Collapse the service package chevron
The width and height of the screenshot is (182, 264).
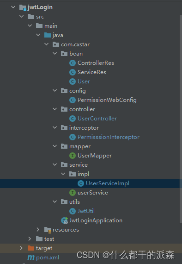pos(55,165)
